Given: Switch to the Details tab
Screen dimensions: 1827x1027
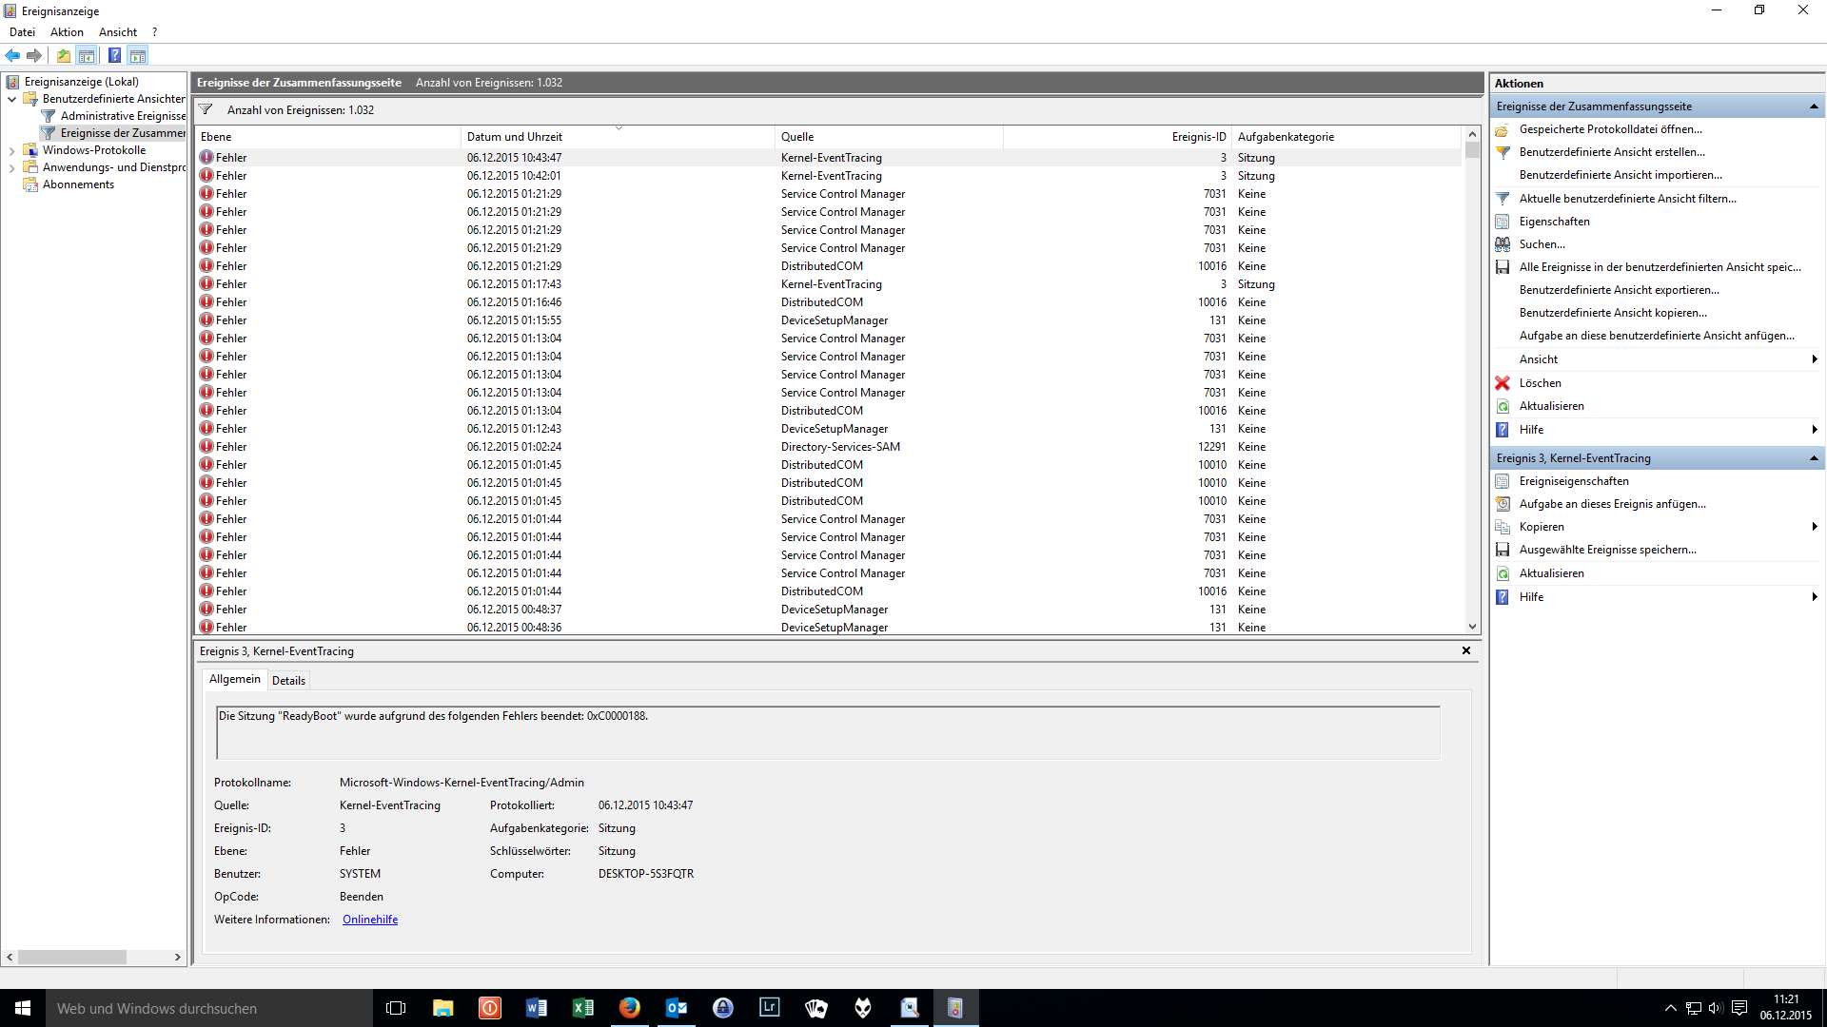Looking at the screenshot, I should (288, 681).
